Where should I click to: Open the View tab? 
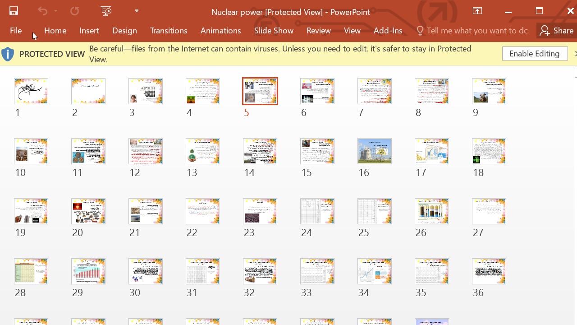click(x=352, y=31)
